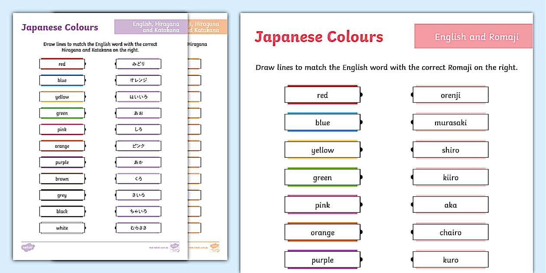Select the "オレンジ" katakana box
This screenshot has width=546, height=273.
(x=138, y=80)
